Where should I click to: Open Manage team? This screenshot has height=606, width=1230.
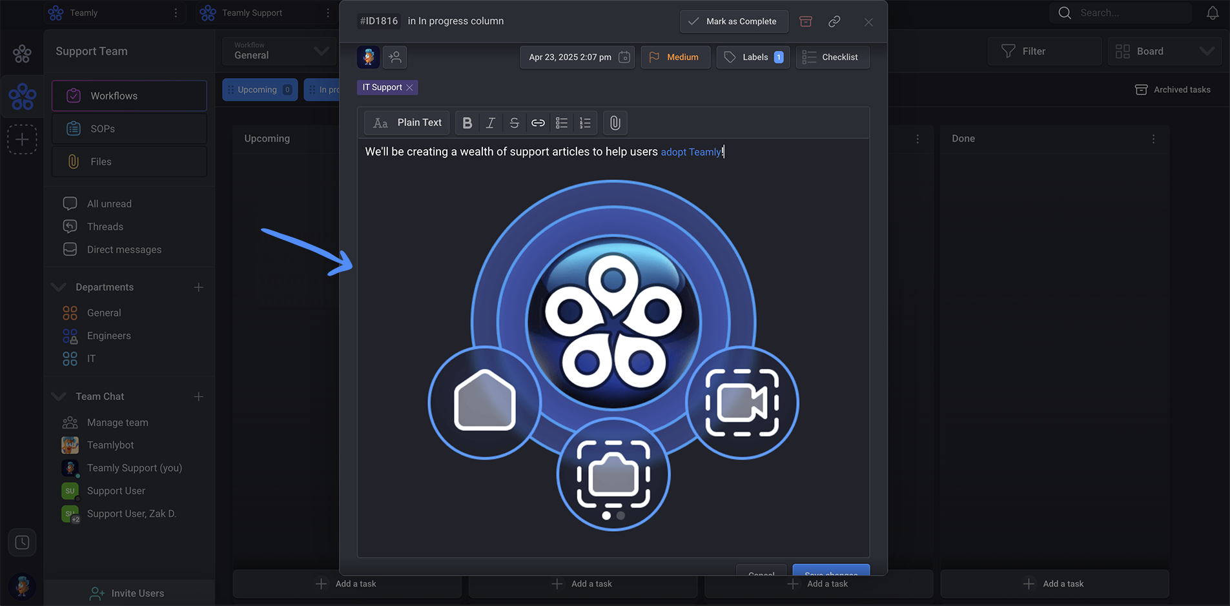pyautogui.click(x=118, y=423)
